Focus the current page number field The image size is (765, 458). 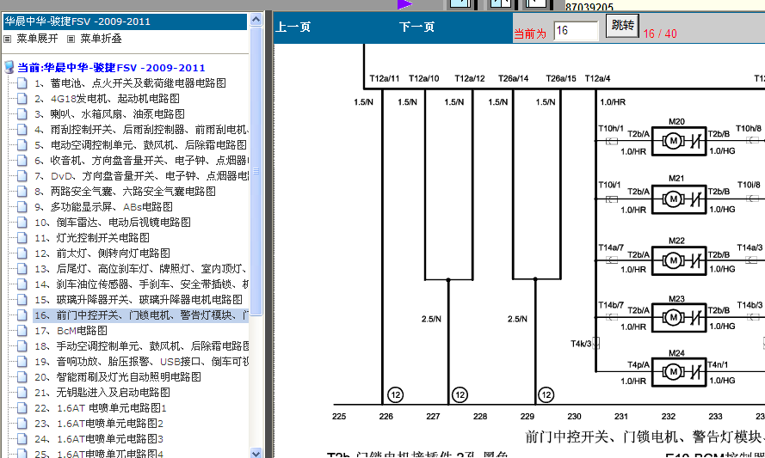576,31
